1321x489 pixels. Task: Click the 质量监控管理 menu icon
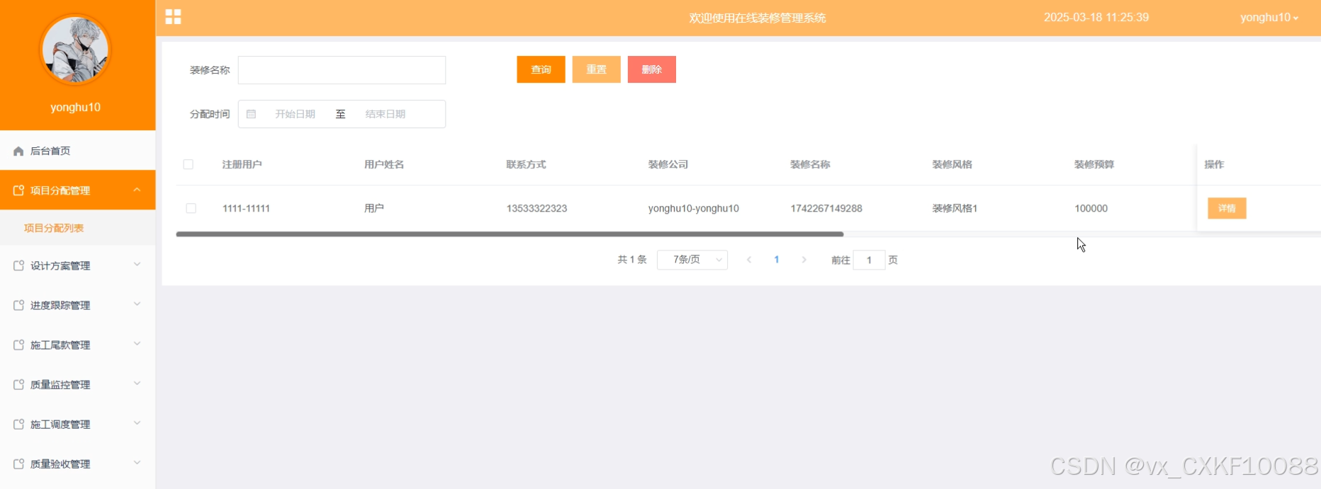click(18, 384)
